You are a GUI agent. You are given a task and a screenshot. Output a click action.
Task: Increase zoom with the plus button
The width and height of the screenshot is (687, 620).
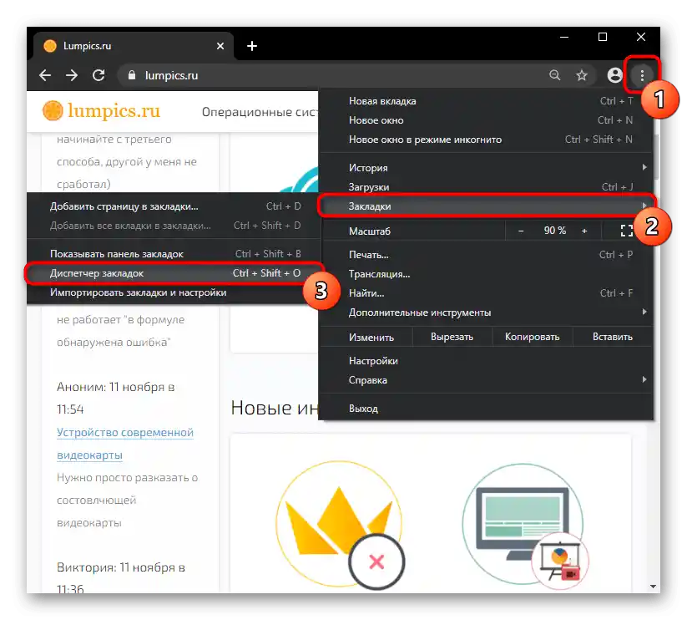pos(584,231)
